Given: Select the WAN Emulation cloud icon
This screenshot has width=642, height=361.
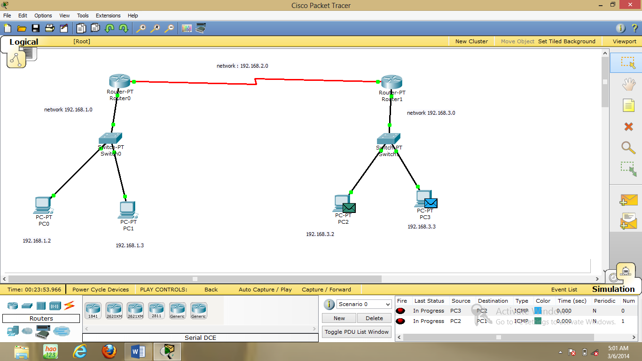Looking at the screenshot, I should pyautogui.click(x=27, y=331).
